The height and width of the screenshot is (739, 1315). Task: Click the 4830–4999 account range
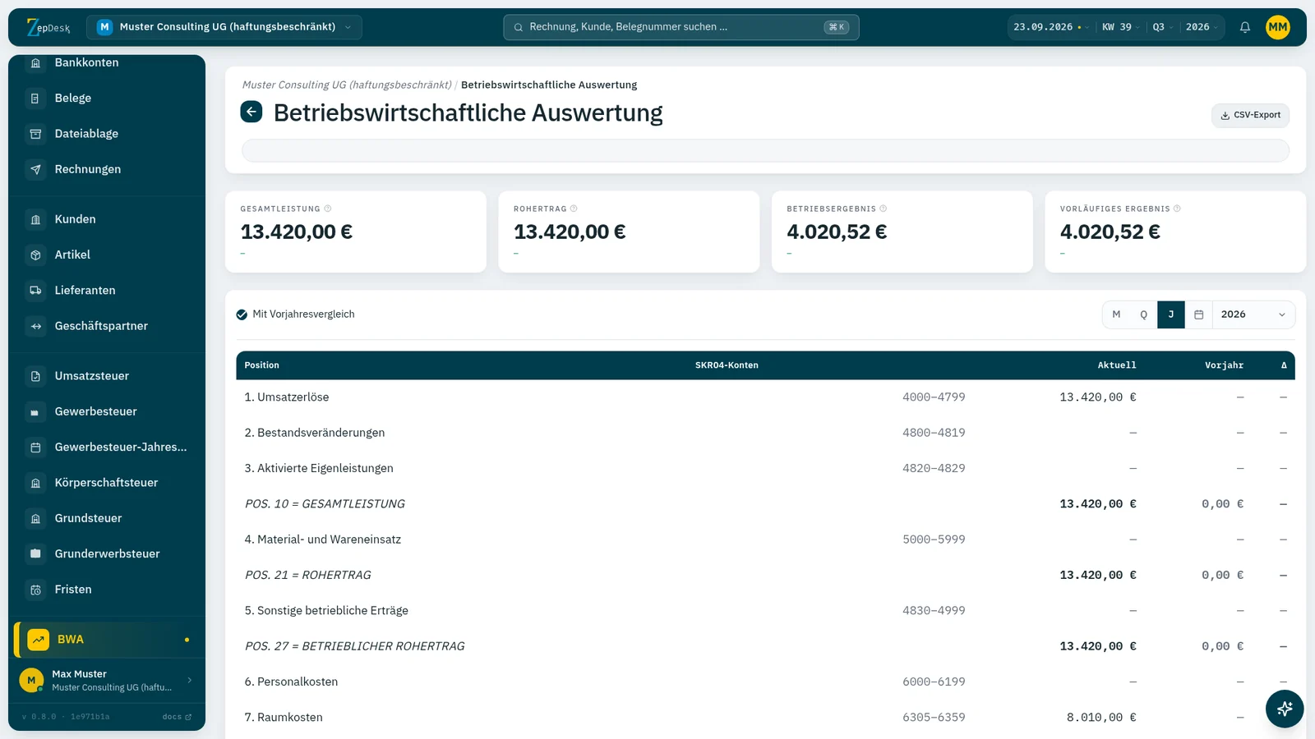(x=934, y=611)
